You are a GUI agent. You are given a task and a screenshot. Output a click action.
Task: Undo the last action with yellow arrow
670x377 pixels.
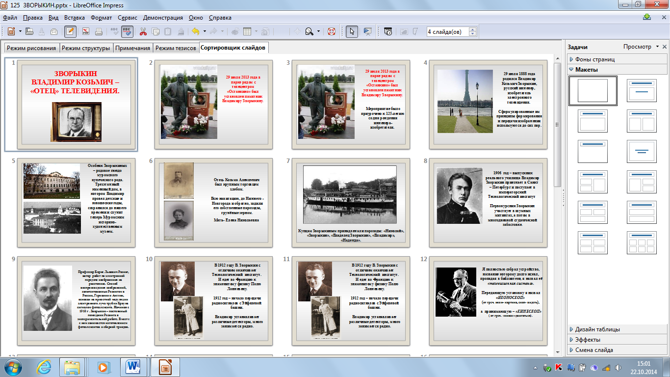(x=196, y=31)
